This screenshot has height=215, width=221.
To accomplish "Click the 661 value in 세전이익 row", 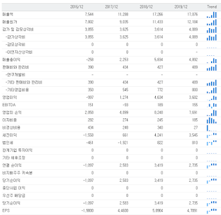I will (125, 135).
